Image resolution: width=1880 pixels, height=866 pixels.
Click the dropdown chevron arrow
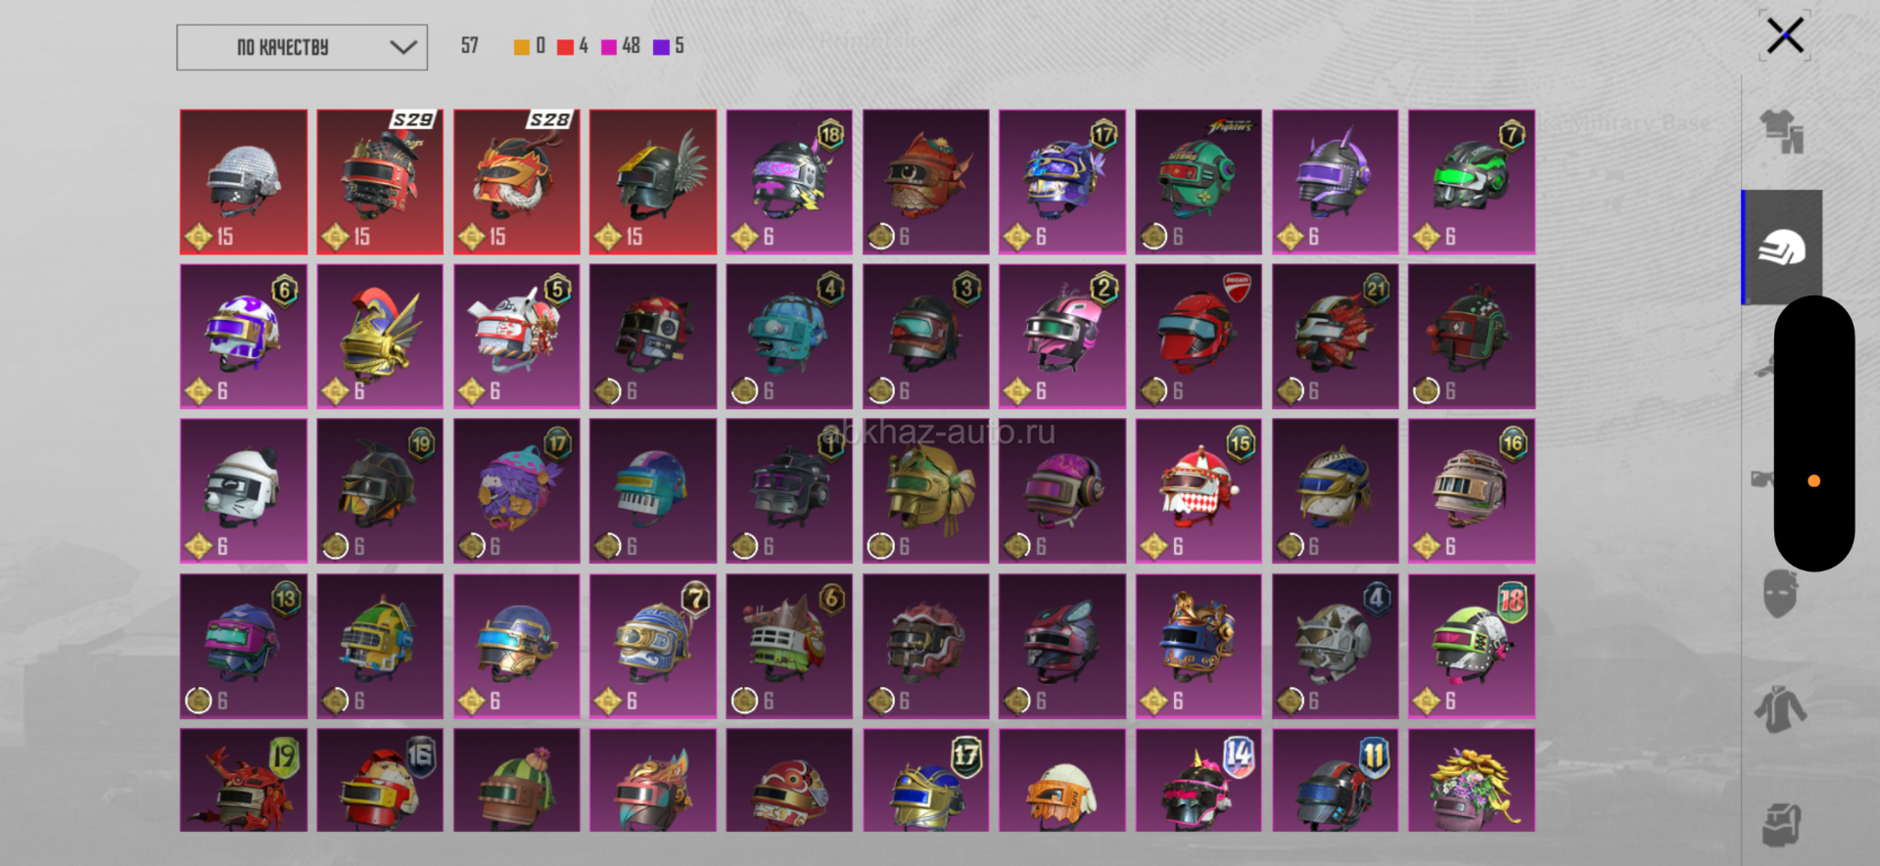403,47
